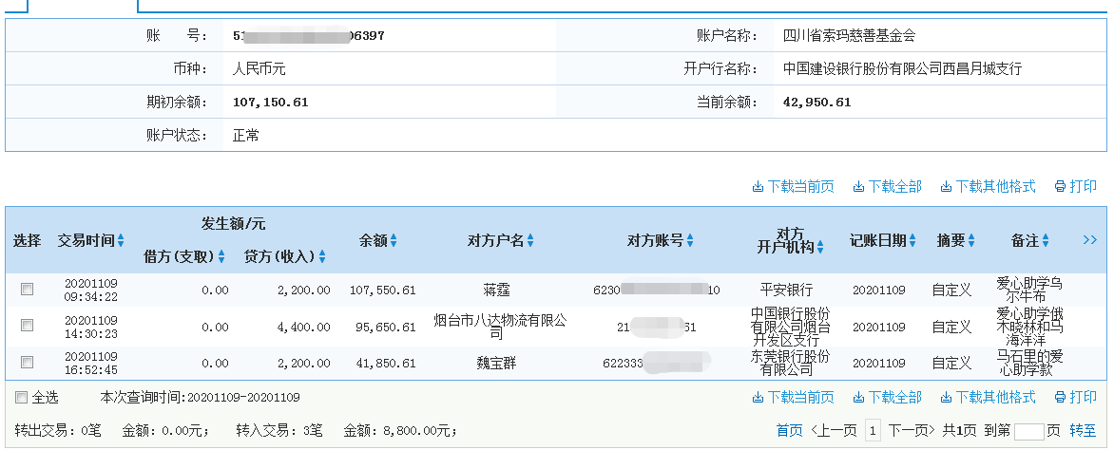Go to 下一页 next page
This screenshot has height=450, width=1114.
[x=912, y=431]
